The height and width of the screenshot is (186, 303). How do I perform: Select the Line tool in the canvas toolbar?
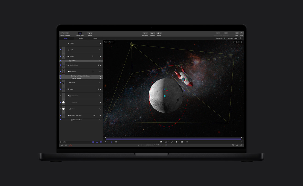click(x=172, y=142)
